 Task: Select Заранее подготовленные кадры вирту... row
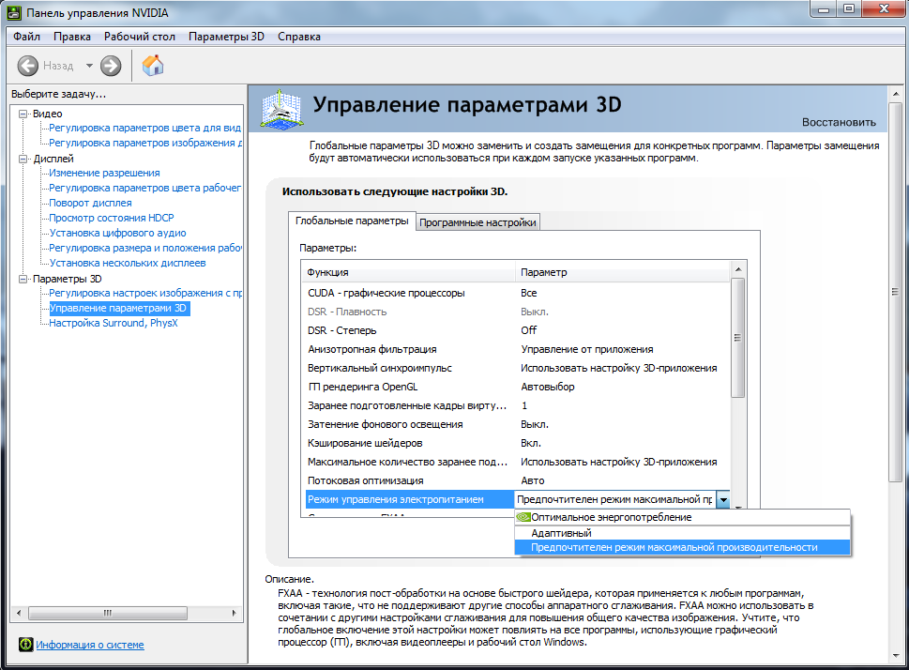point(516,405)
